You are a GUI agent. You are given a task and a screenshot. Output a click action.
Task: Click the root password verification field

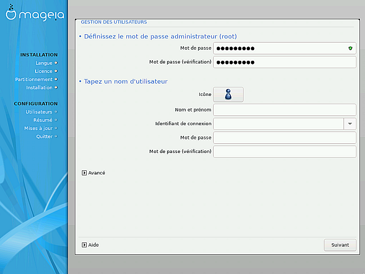pos(284,62)
